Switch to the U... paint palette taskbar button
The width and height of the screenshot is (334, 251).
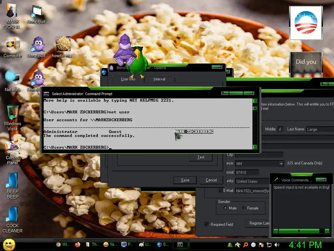point(145,244)
